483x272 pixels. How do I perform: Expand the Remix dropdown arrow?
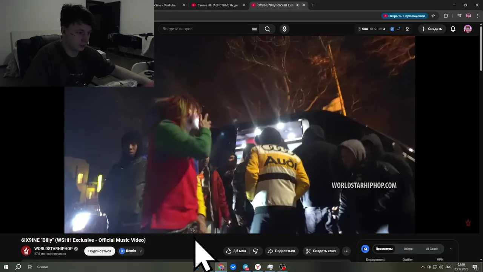(141, 251)
